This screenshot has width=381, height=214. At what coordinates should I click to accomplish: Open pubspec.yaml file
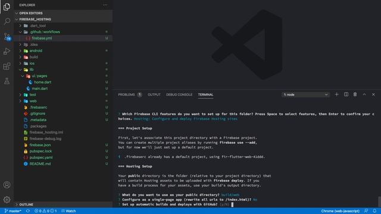click(63, 158)
